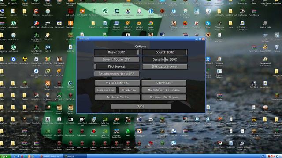Select the Skype desktop icon

pos(208,25)
